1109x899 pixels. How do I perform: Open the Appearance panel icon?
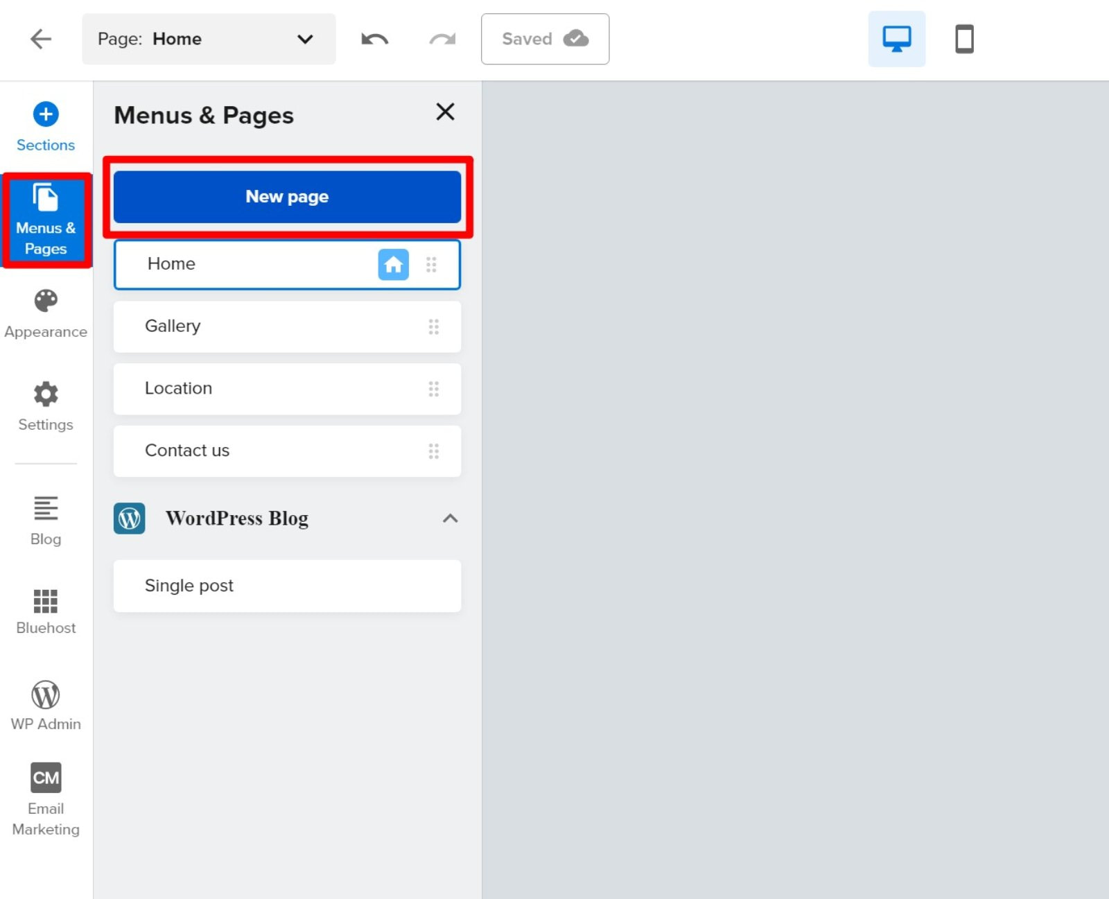pyautogui.click(x=45, y=311)
